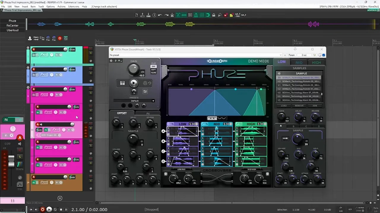This screenshot has height=213, width=380.
Task: Click the lock icon in toolbar
Action: tap(214, 15)
